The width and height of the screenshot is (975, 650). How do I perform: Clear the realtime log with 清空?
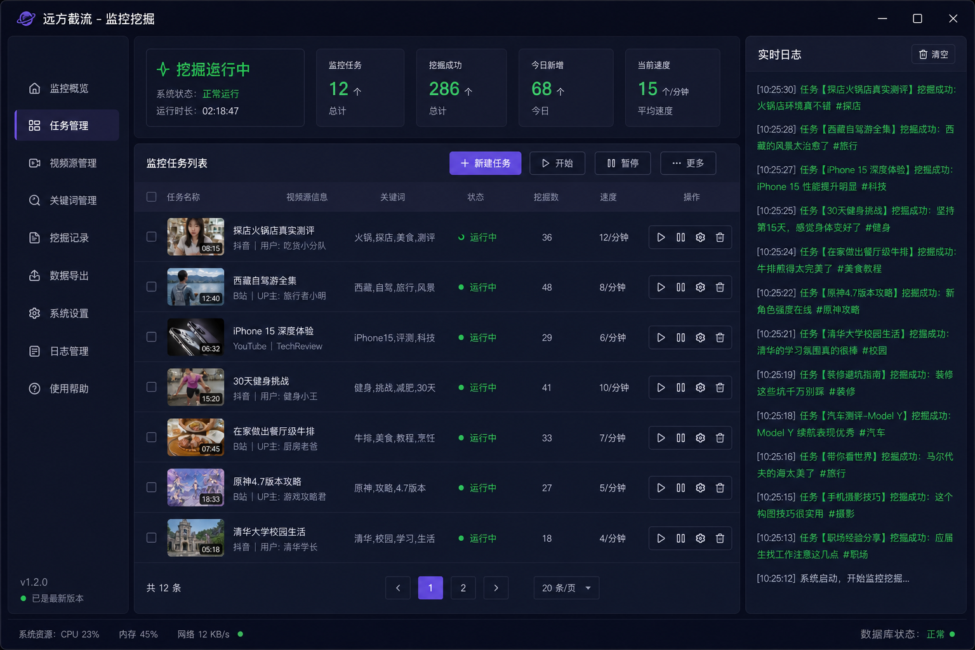[x=933, y=55]
